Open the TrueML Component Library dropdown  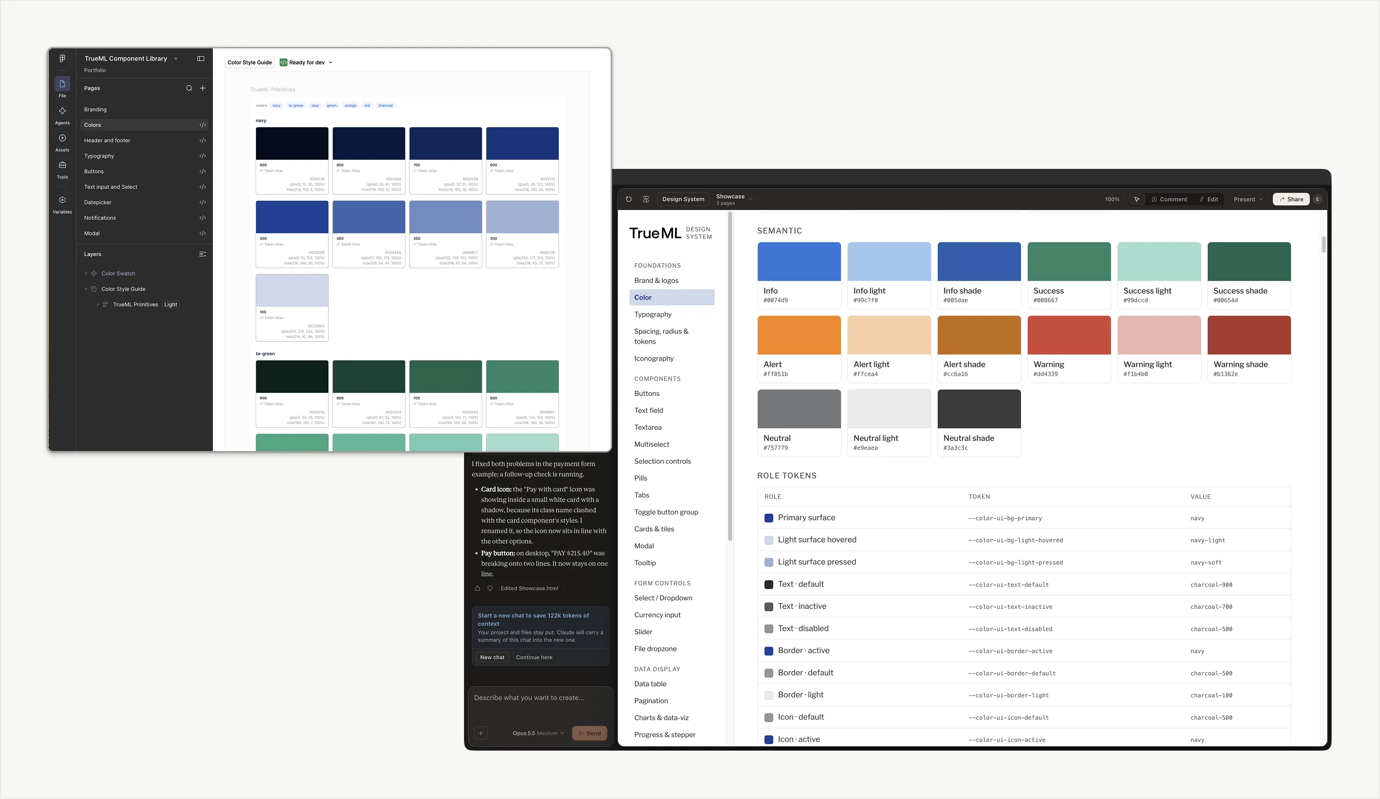coord(176,59)
